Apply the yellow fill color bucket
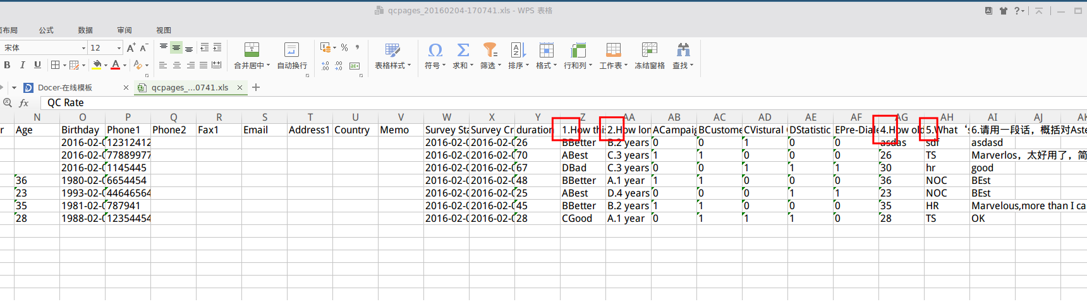The height and width of the screenshot is (304, 1087). [97, 64]
